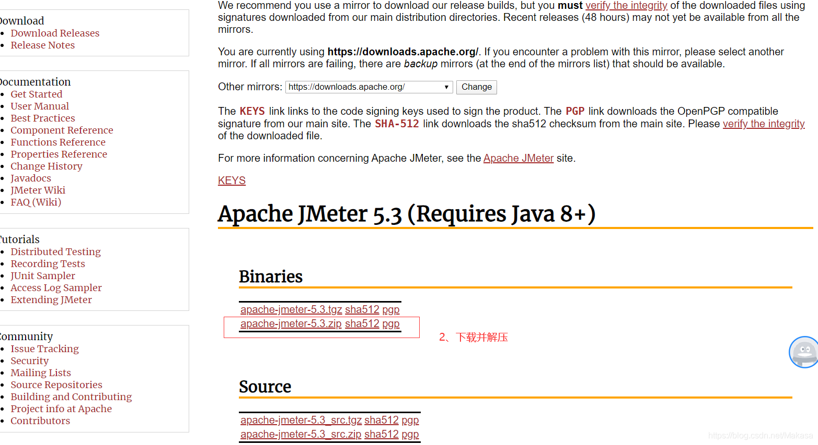
Task: Open the floating chat assistant avatar icon
Action: (x=804, y=352)
